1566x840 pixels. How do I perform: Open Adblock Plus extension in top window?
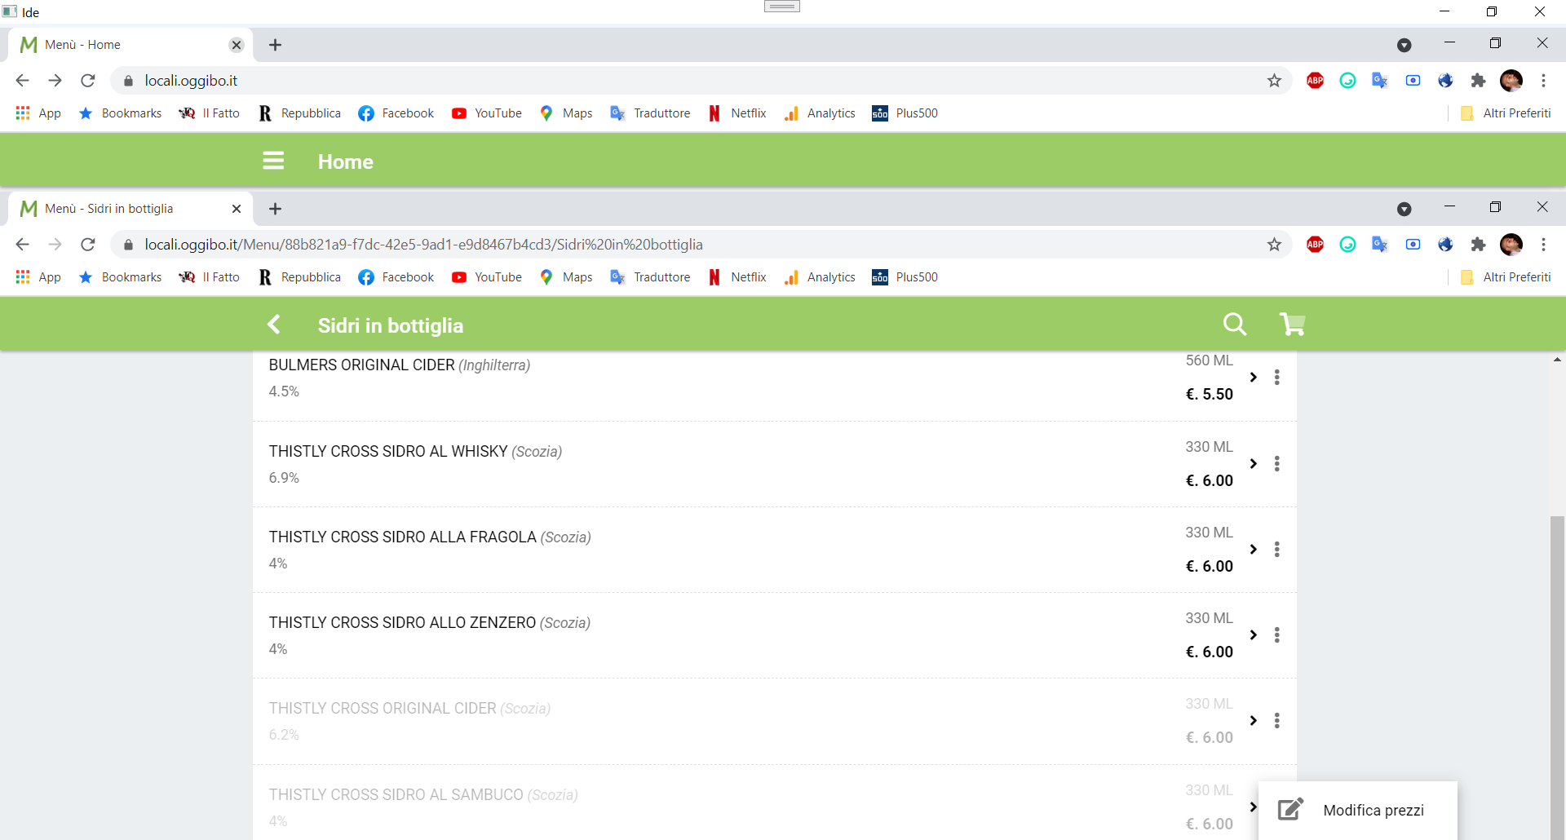[1315, 80]
